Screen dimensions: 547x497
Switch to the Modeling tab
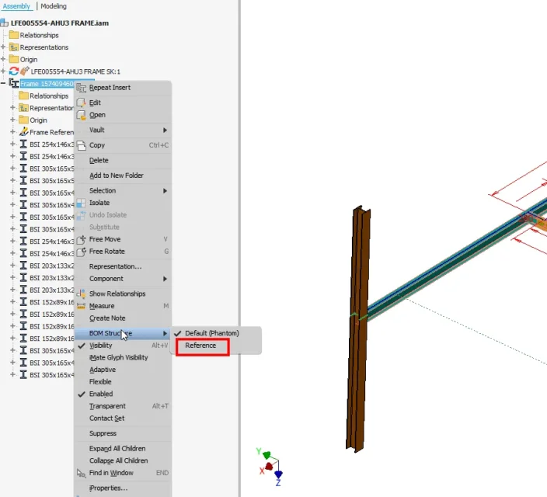click(x=54, y=6)
